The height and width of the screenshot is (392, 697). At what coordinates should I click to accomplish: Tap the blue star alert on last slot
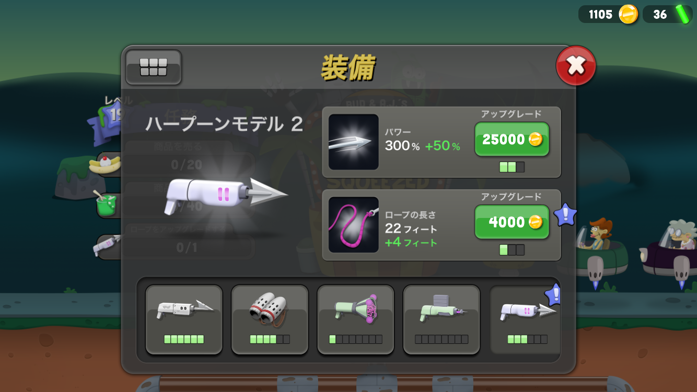click(x=553, y=295)
